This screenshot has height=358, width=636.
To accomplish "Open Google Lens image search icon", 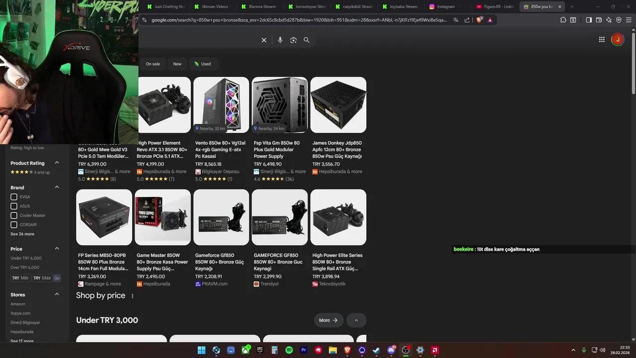I will 293,40.
